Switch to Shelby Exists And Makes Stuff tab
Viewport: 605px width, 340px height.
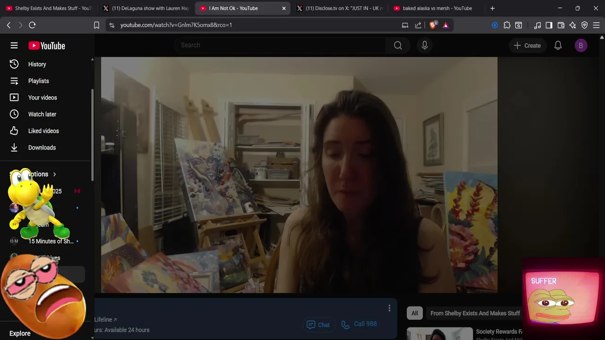click(x=49, y=8)
